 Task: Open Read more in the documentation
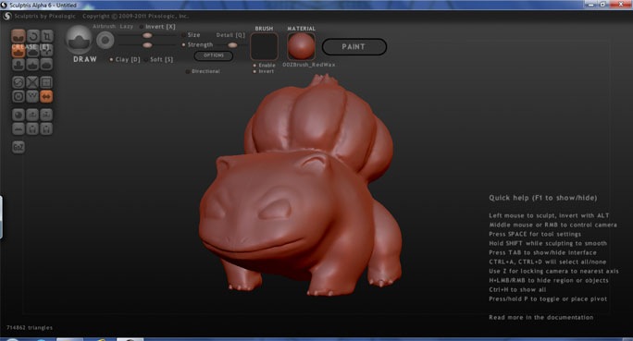541,318
